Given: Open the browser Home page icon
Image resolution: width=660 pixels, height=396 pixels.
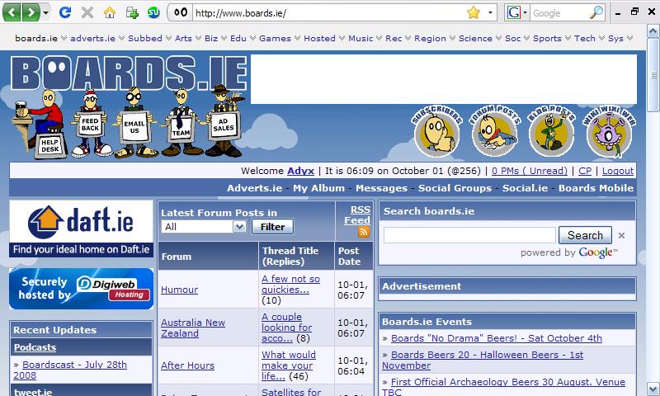Looking at the screenshot, I should (x=110, y=12).
